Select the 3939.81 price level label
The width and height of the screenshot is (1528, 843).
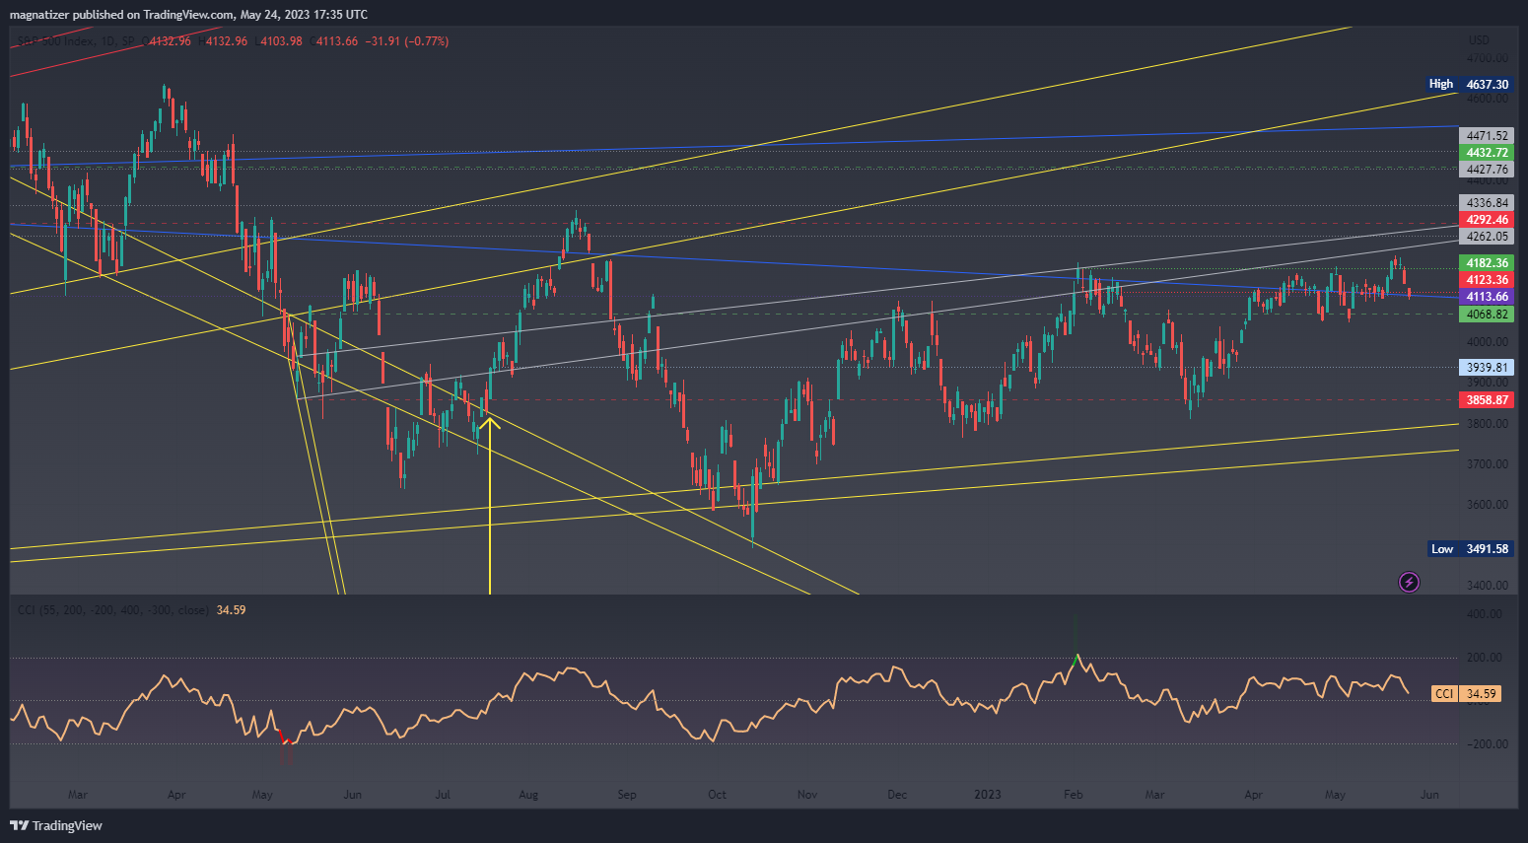(x=1487, y=368)
